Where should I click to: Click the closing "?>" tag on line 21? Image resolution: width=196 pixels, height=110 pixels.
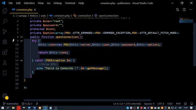point(25,88)
